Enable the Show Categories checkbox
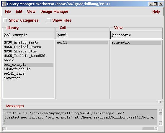 point(5,20)
